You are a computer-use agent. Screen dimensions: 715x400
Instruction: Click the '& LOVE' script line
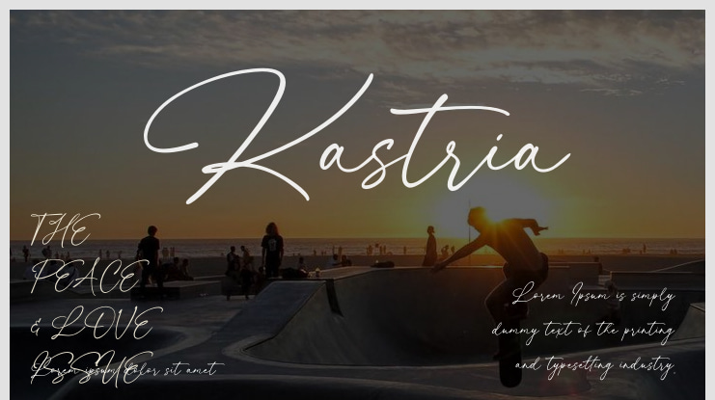pos(96,324)
